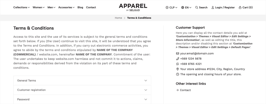The height and width of the screenshot is (104, 266).
Task: Click the search magnifier icon
Action: 197,7
